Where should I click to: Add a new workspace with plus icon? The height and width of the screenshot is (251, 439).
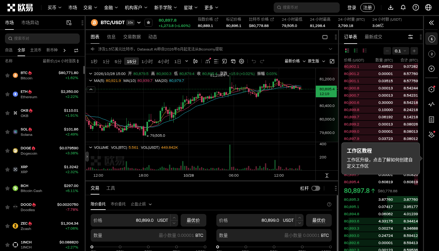[x=431, y=69]
